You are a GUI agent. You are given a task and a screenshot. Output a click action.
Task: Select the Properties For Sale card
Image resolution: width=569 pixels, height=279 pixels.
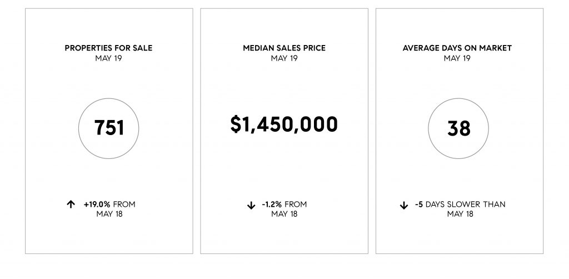[109, 131]
